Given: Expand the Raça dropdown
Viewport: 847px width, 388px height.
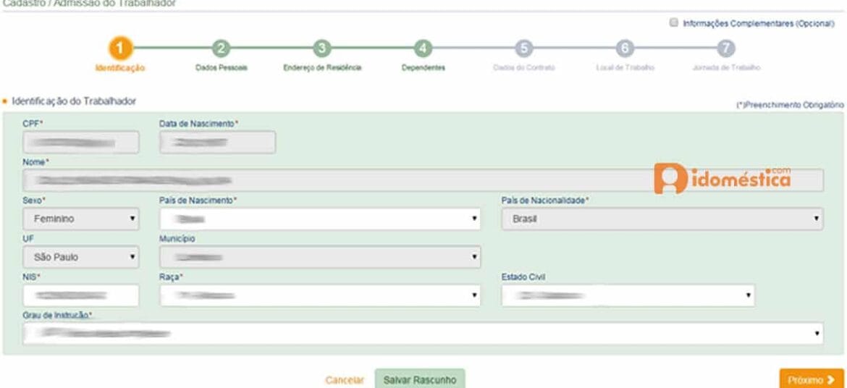Looking at the screenshot, I should point(320,295).
